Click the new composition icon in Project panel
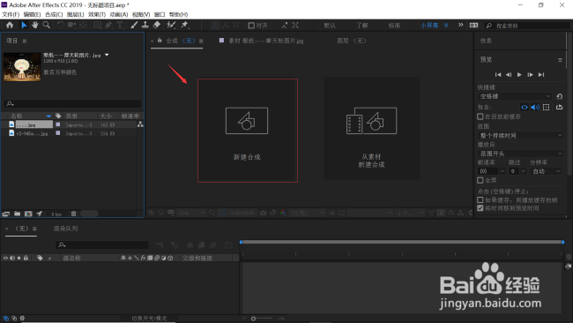This screenshot has height=323, width=573. click(28, 214)
